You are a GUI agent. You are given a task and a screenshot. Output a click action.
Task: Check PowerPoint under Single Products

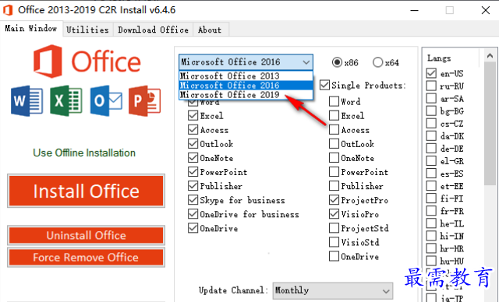click(x=334, y=172)
